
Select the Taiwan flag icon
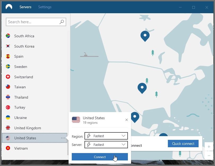pos(8,87)
